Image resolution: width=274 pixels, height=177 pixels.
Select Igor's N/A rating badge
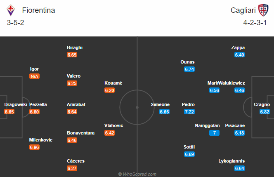point(34,76)
